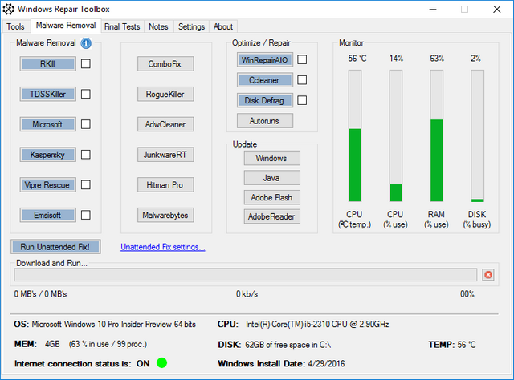Click the OS Windows 10 Pro text
Image resolution: width=514 pixels, height=380 pixels.
113,325
